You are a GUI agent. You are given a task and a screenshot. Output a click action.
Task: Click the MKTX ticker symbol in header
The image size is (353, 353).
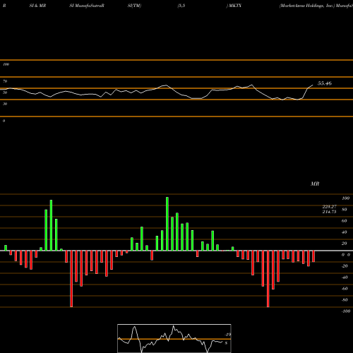point(235,6)
